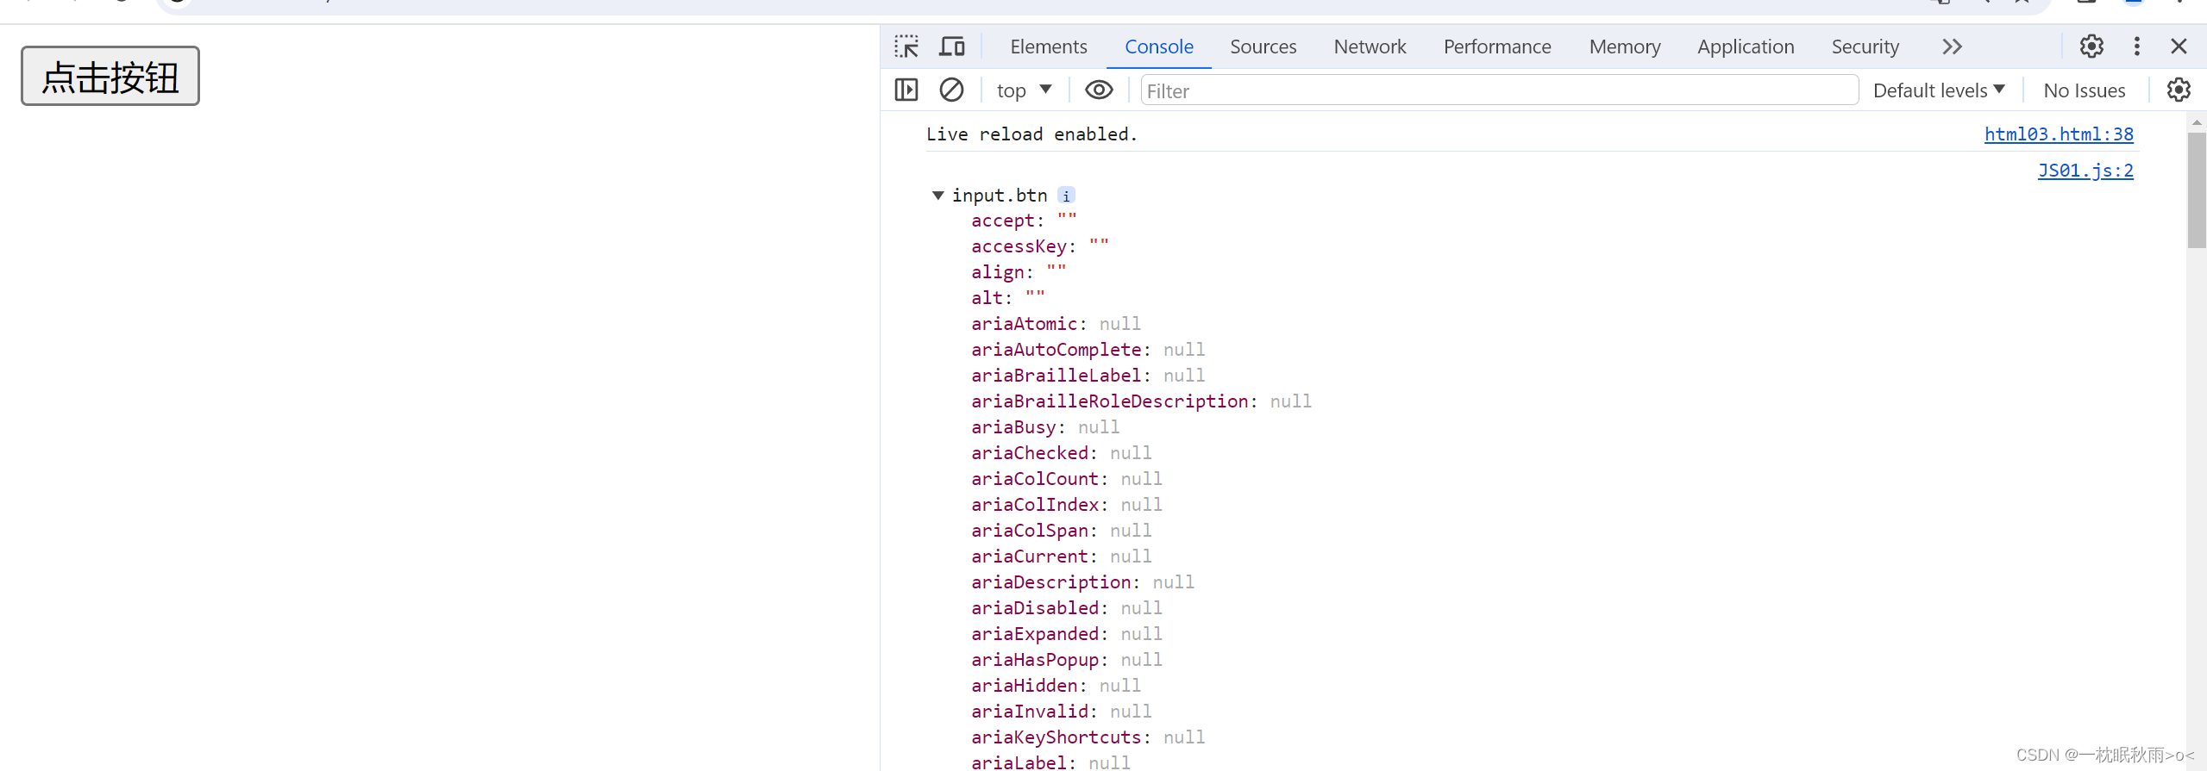Click the Live reload enabled message

pyautogui.click(x=1031, y=134)
